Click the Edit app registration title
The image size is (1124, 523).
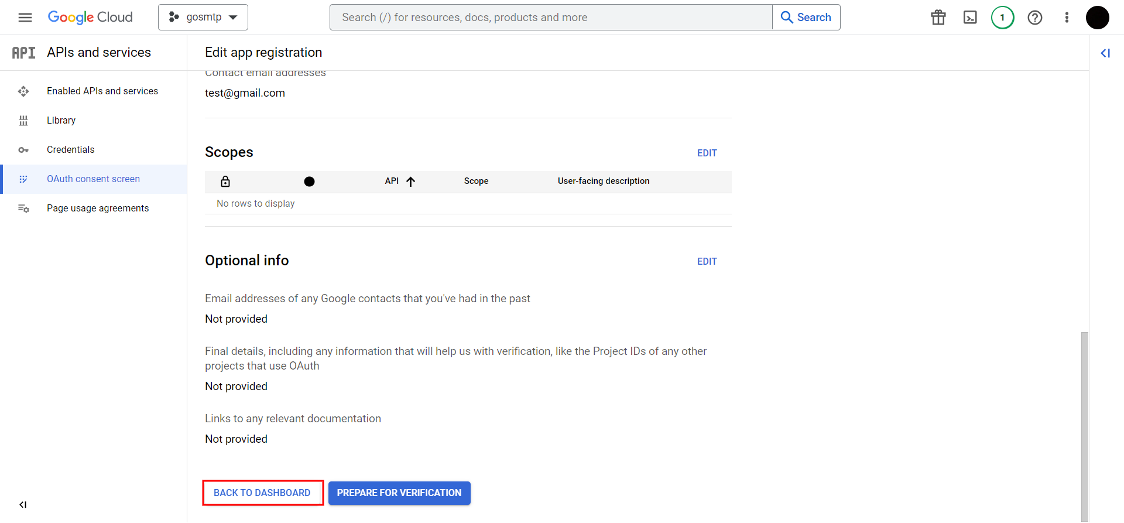pyautogui.click(x=263, y=53)
